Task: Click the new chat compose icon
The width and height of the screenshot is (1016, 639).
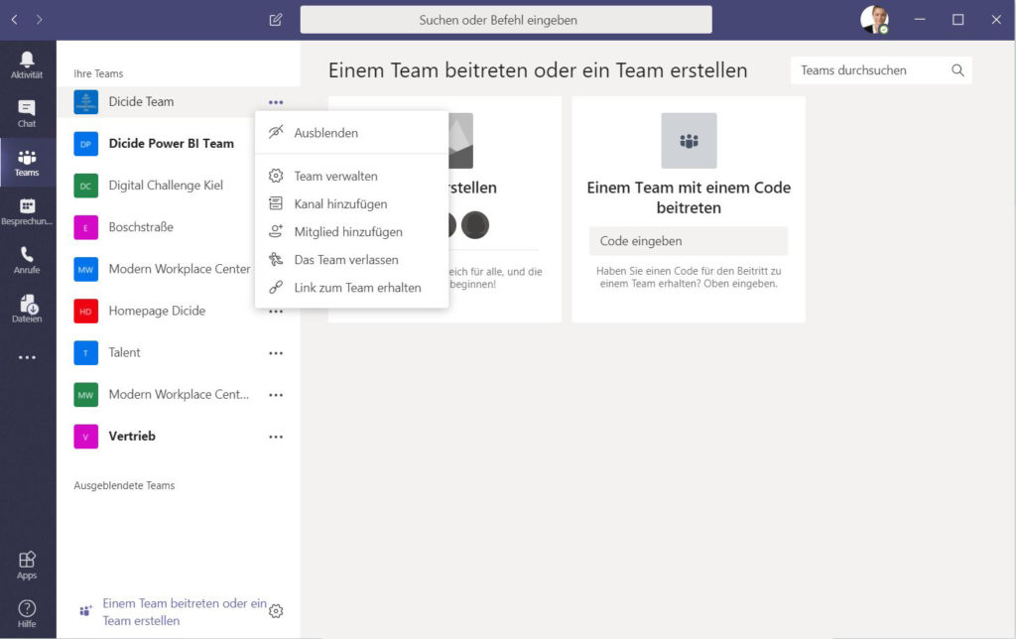Action: point(276,20)
